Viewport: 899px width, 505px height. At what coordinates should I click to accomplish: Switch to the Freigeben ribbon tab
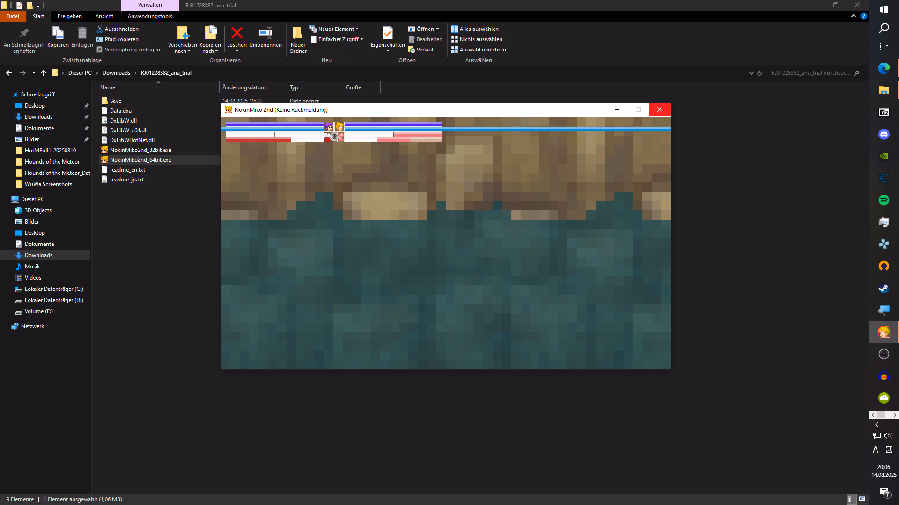point(70,16)
